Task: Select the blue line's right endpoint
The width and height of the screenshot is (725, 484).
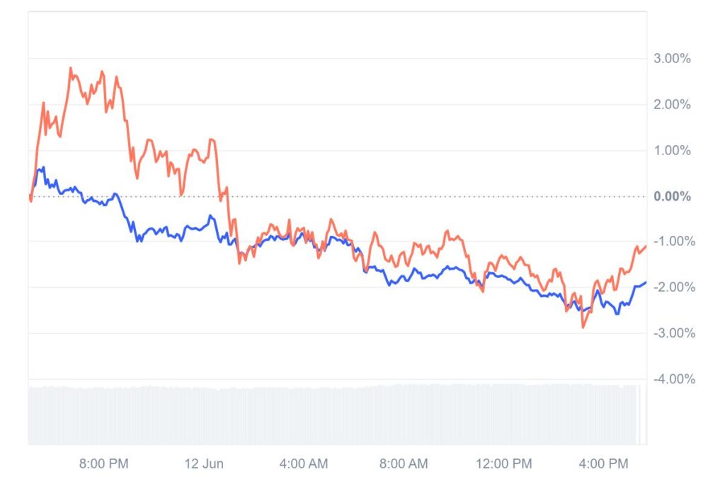Action: [x=645, y=283]
